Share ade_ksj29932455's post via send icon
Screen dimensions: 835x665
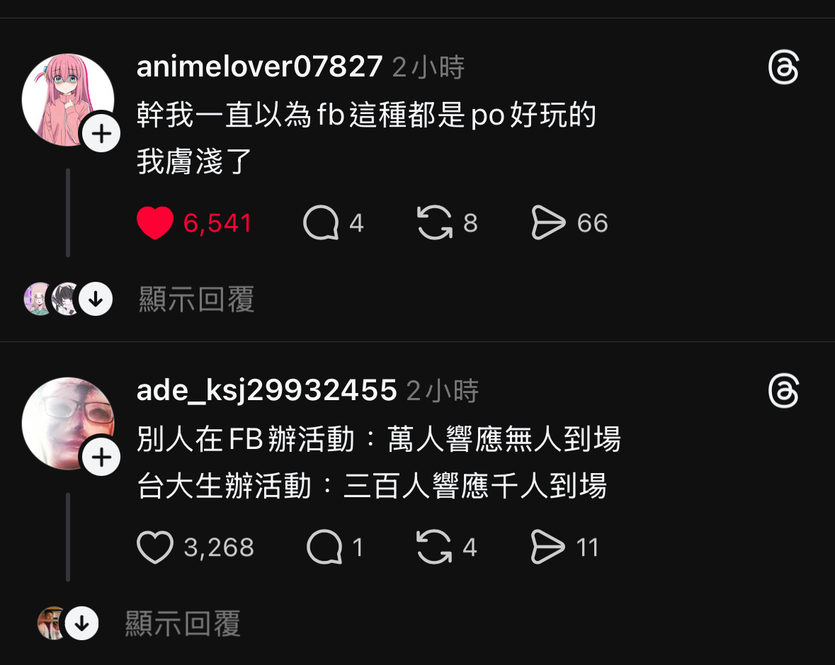(547, 547)
